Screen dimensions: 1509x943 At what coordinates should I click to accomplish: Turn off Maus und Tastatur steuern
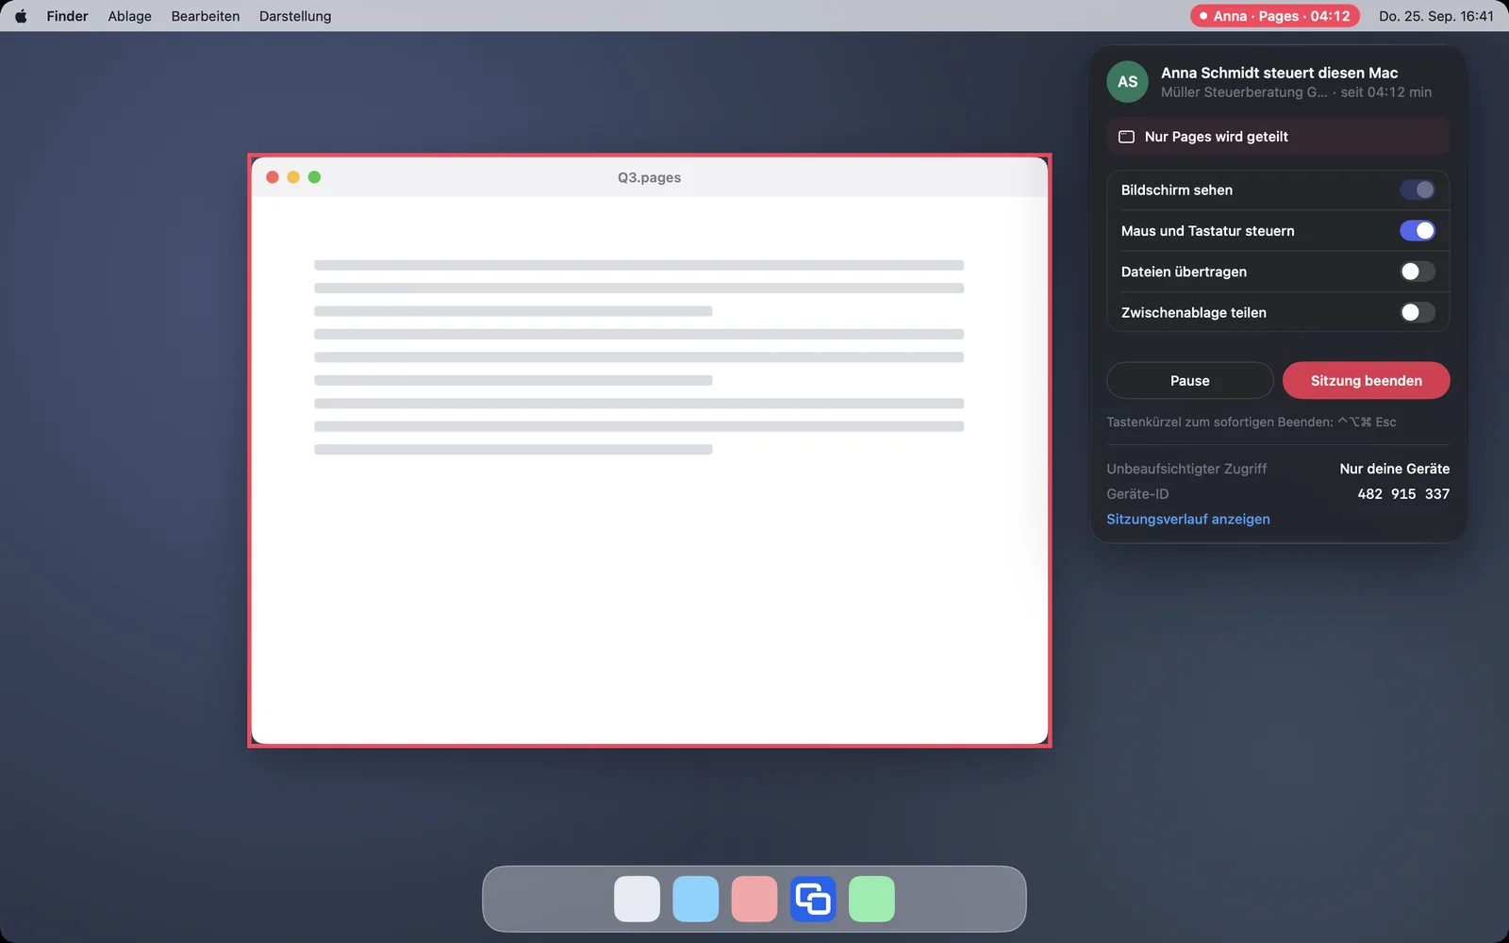1417,230
